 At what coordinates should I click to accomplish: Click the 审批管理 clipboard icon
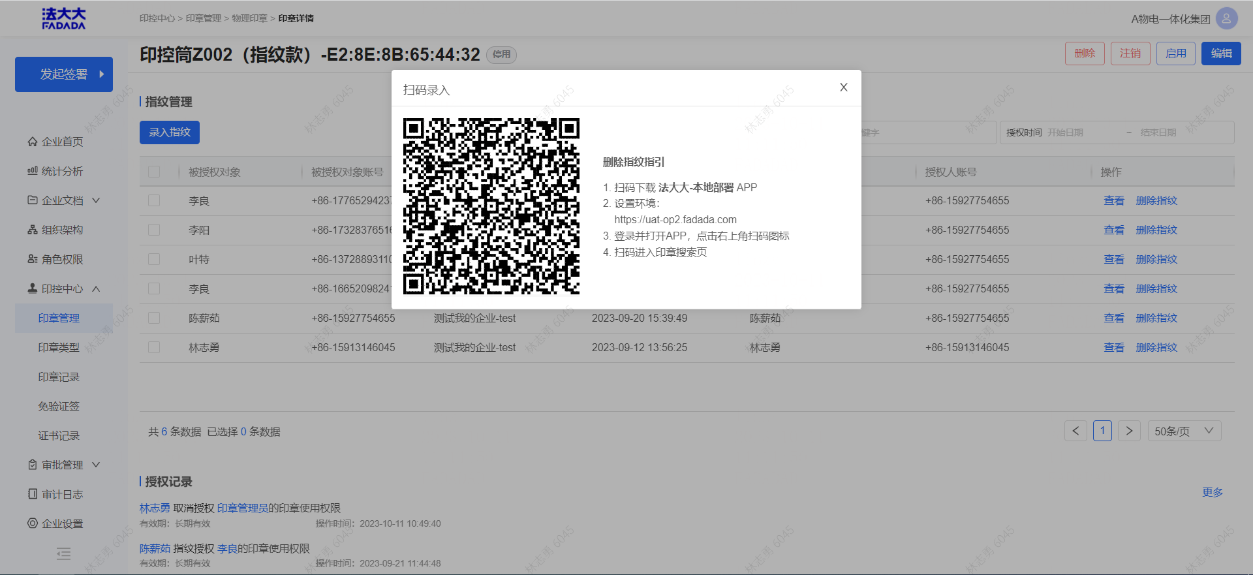coord(33,465)
